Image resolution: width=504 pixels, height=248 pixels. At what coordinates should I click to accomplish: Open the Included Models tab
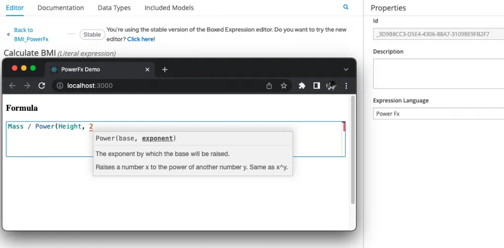(169, 8)
